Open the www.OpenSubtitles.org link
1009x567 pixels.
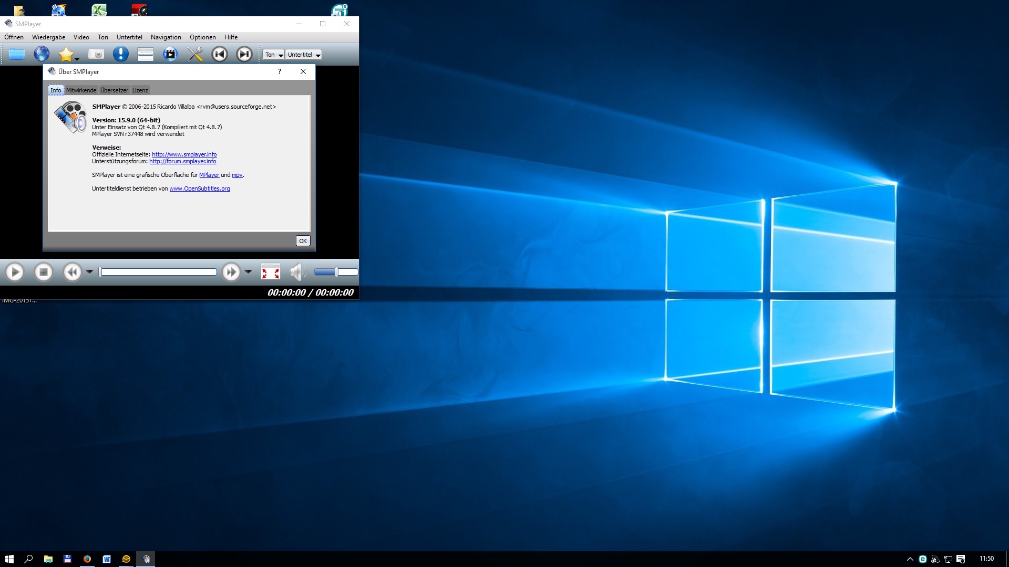click(x=200, y=188)
